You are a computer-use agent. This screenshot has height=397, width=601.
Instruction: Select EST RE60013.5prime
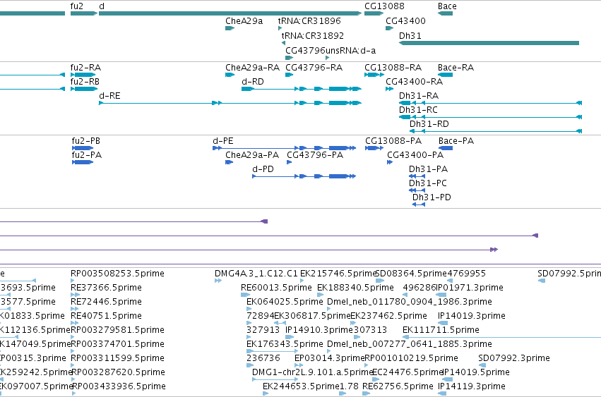(276, 288)
